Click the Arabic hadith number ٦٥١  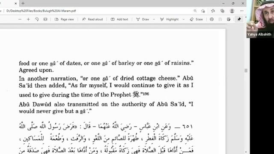188,126
